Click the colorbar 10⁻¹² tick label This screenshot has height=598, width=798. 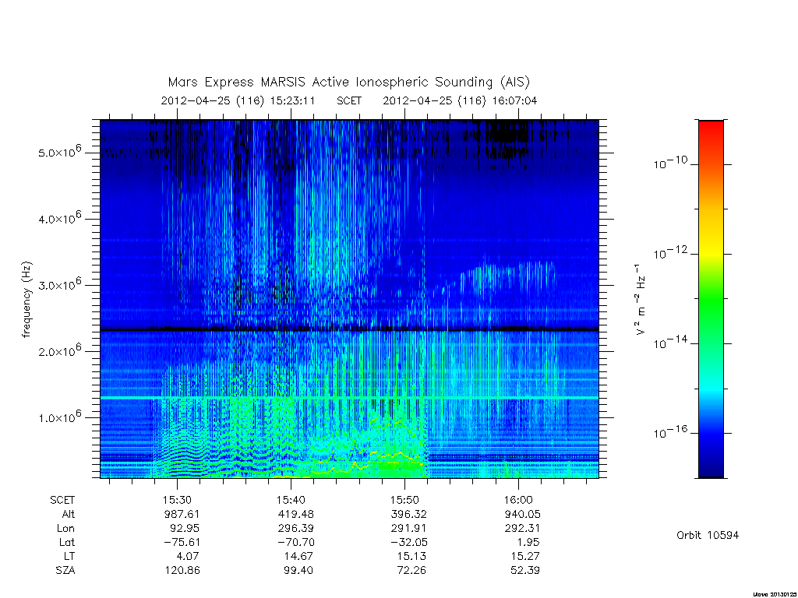click(669, 253)
